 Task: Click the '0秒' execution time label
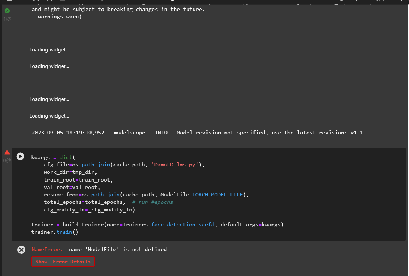7,160
